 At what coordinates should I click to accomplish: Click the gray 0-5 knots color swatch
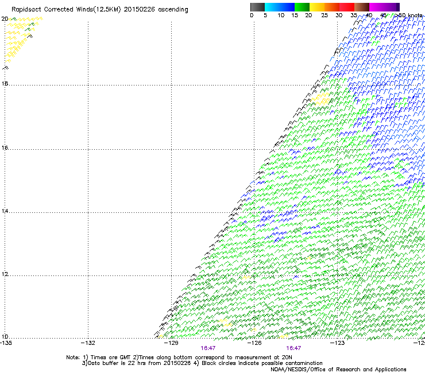pyautogui.click(x=257, y=7)
